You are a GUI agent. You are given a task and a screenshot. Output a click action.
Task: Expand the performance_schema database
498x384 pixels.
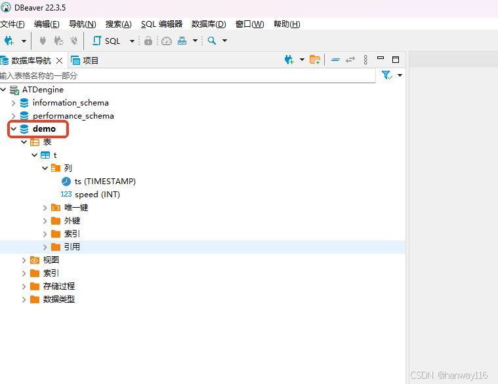(13, 116)
